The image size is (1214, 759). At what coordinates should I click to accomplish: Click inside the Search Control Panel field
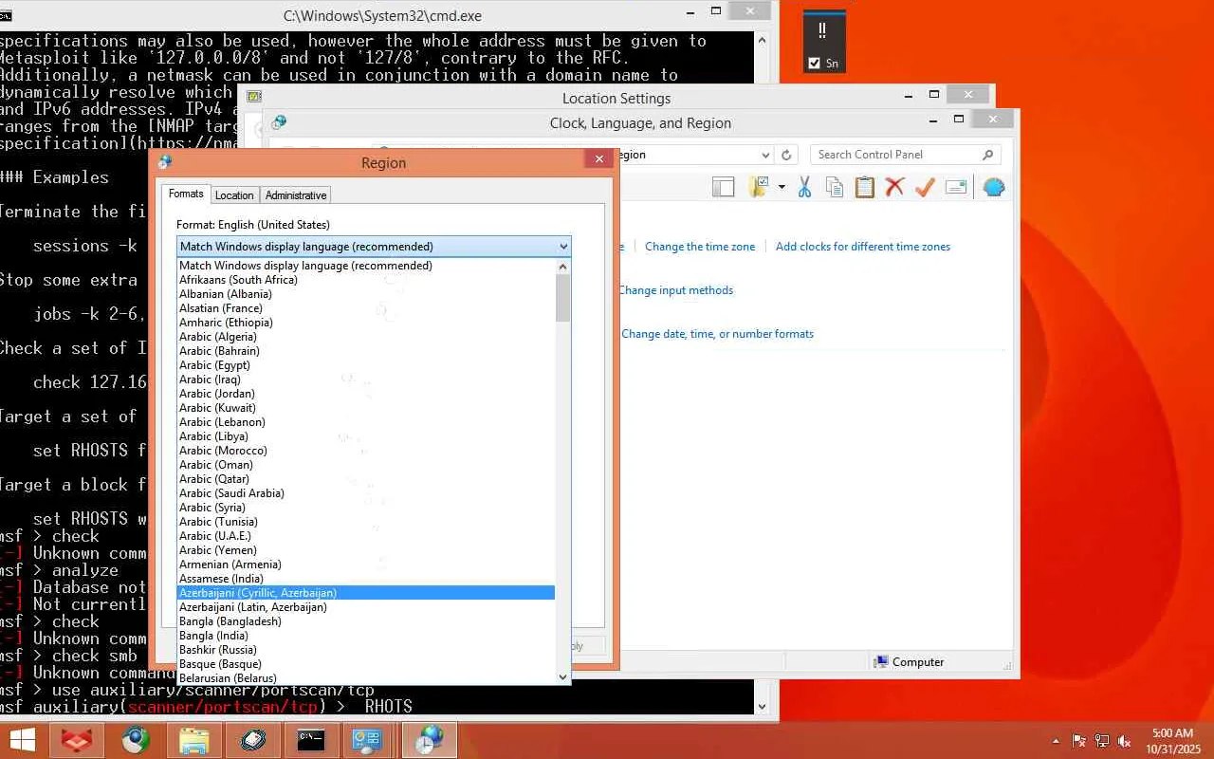point(905,155)
